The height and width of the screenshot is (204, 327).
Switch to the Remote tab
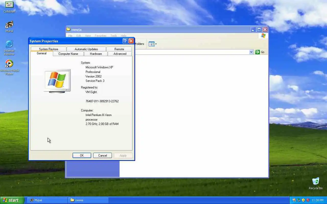[119, 49]
